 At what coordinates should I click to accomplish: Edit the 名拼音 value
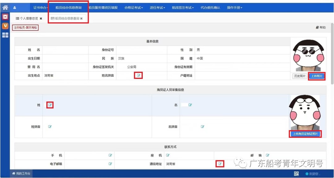click(203, 126)
